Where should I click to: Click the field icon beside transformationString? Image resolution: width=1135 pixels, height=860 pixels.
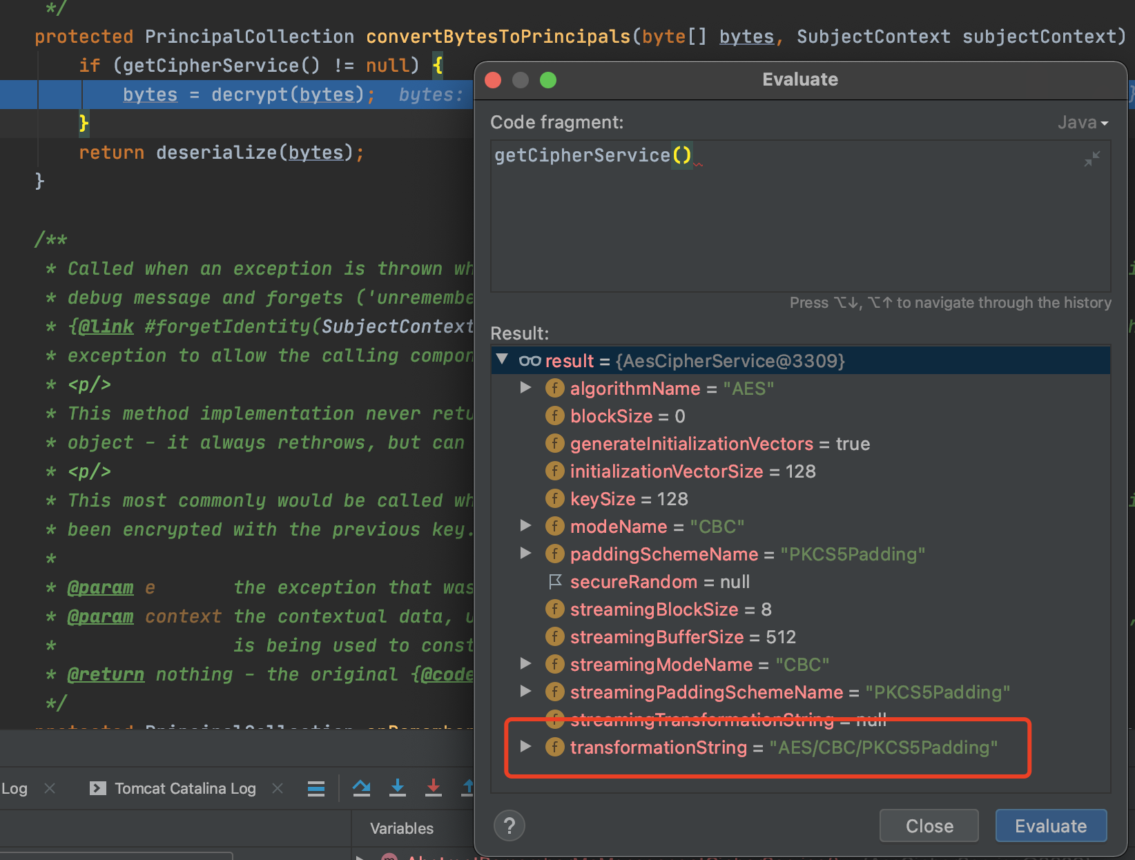tap(554, 747)
